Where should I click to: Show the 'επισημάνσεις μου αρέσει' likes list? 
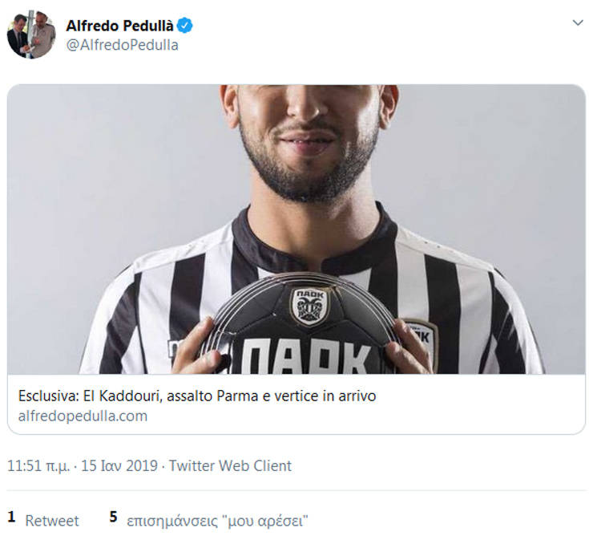(x=217, y=521)
